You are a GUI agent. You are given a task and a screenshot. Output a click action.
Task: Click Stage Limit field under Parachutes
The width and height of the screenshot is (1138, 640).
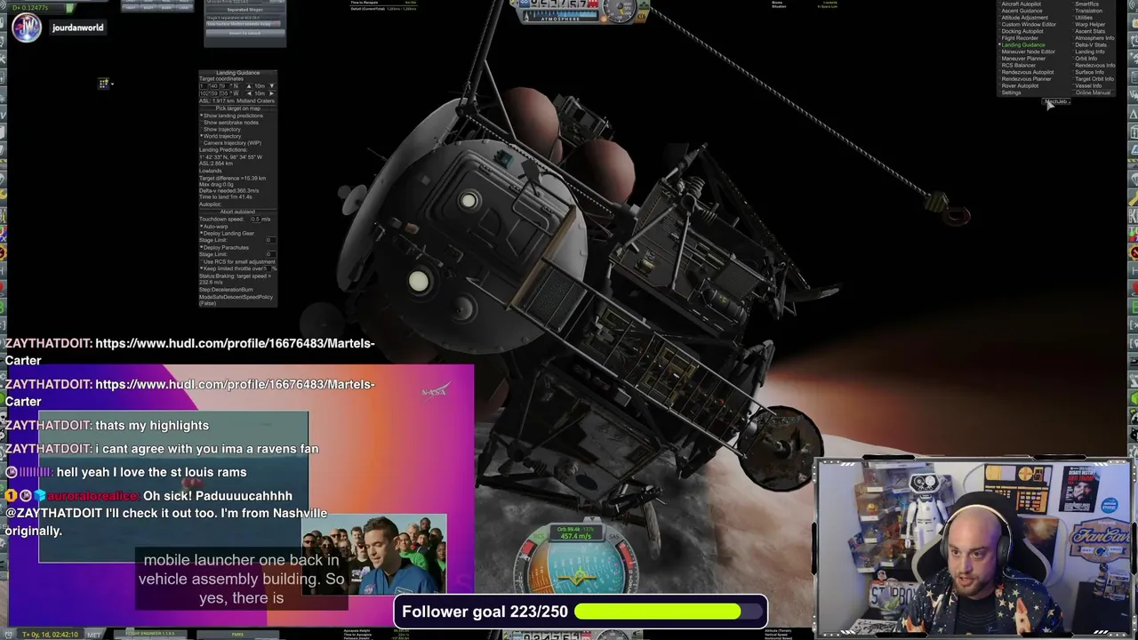(x=271, y=254)
